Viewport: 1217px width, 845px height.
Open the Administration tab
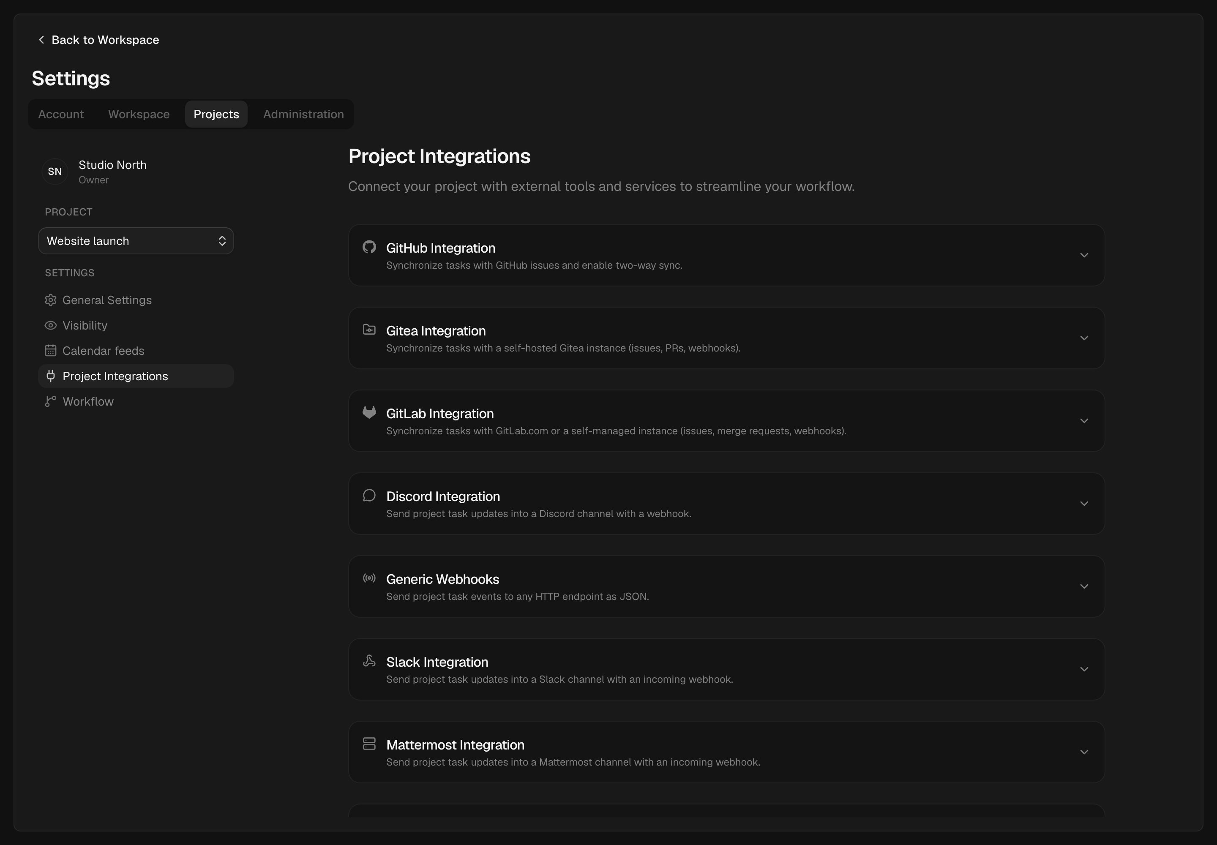303,114
